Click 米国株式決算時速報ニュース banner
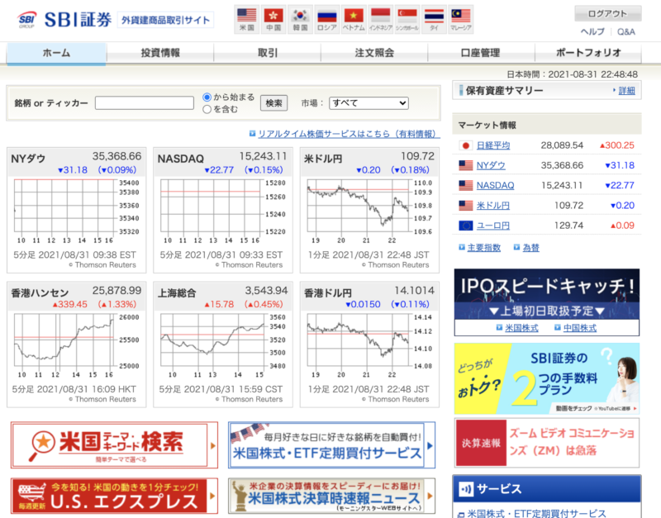 (332, 496)
